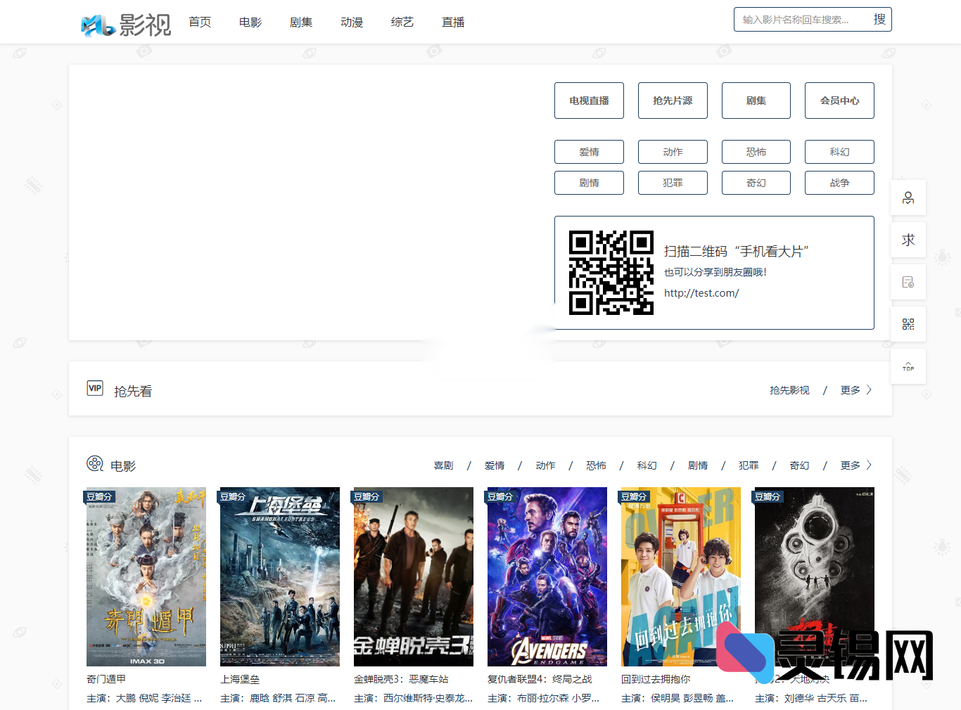Click the TOP back-to-top sidebar icon

[x=908, y=366]
